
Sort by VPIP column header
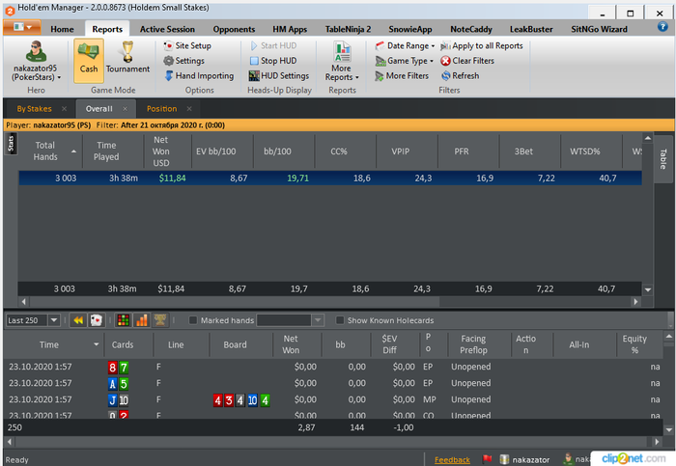pyautogui.click(x=407, y=151)
